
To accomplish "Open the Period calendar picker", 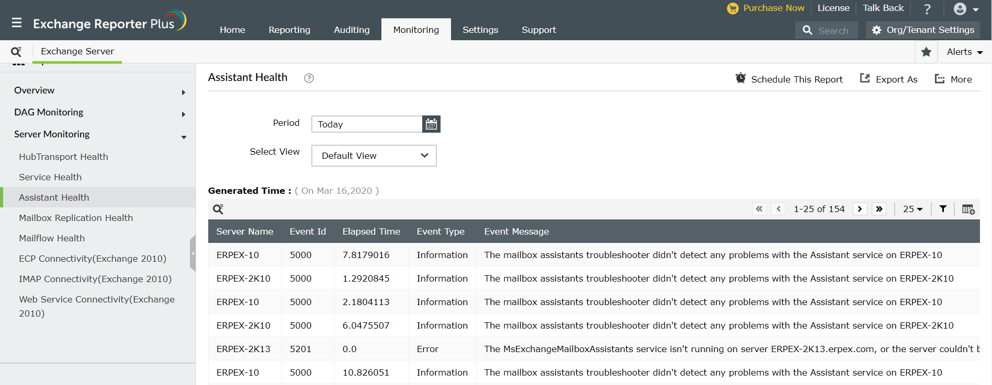I will coord(431,124).
